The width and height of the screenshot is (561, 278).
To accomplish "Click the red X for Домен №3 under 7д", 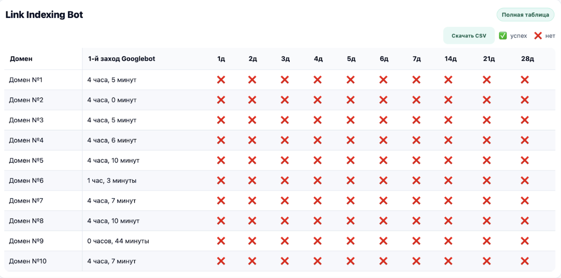I will click(x=416, y=120).
